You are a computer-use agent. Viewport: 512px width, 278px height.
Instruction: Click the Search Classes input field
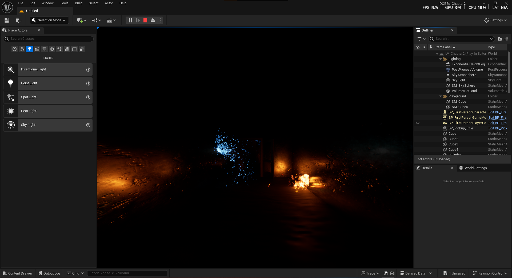[x=48, y=39]
